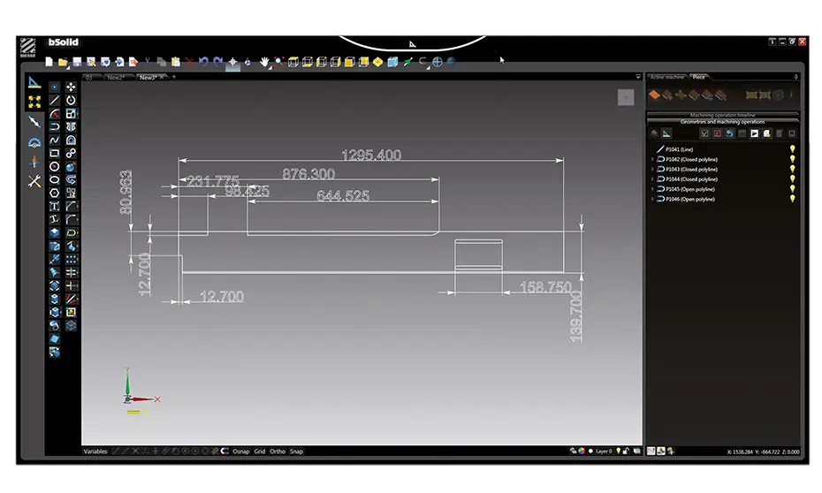822x493 pixels.
Task: Expand the P1042 (Closed polyline) tree node
Action: click(x=652, y=160)
